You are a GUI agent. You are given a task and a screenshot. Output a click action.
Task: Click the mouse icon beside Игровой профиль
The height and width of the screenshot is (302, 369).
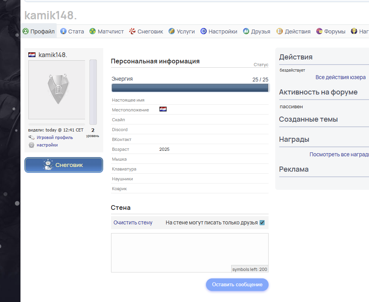(31, 137)
